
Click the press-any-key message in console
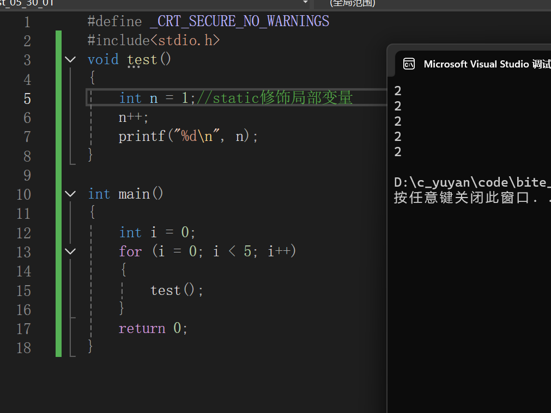[472, 198]
